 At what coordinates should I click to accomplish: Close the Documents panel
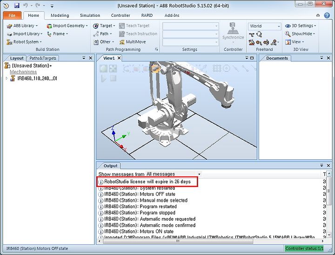(328, 58)
